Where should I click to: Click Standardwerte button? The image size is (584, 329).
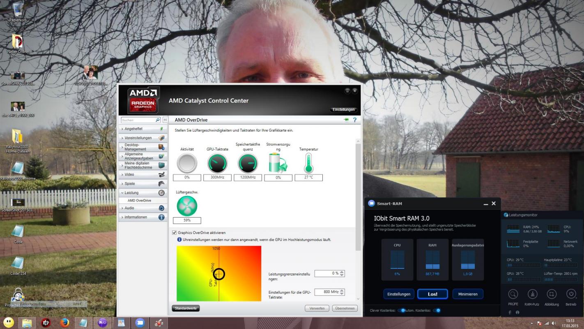pos(185,308)
